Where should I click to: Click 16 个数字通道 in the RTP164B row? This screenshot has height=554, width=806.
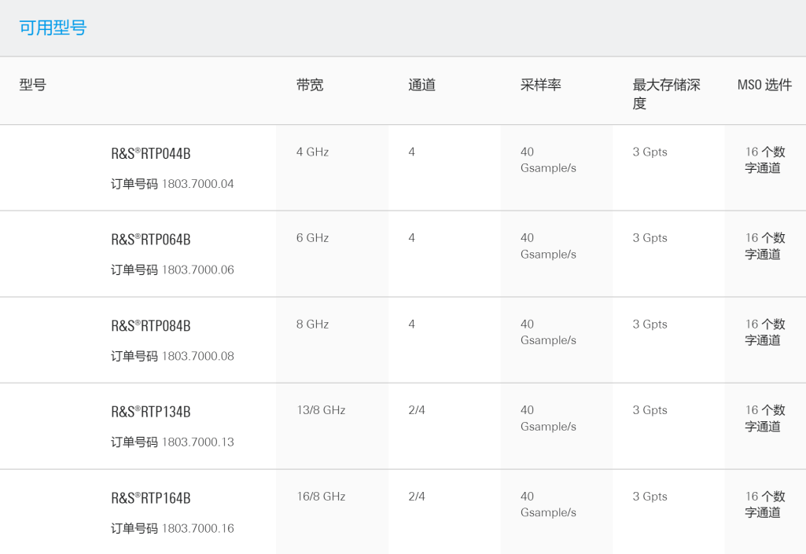tap(765, 504)
